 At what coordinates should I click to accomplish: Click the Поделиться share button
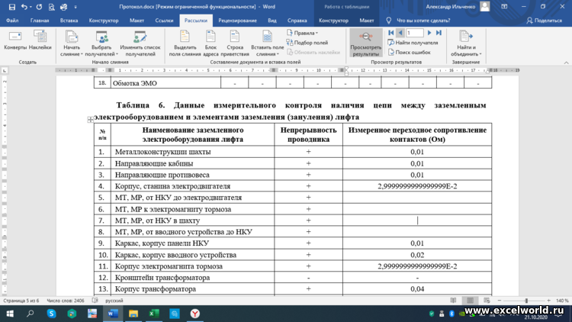tap(545, 21)
